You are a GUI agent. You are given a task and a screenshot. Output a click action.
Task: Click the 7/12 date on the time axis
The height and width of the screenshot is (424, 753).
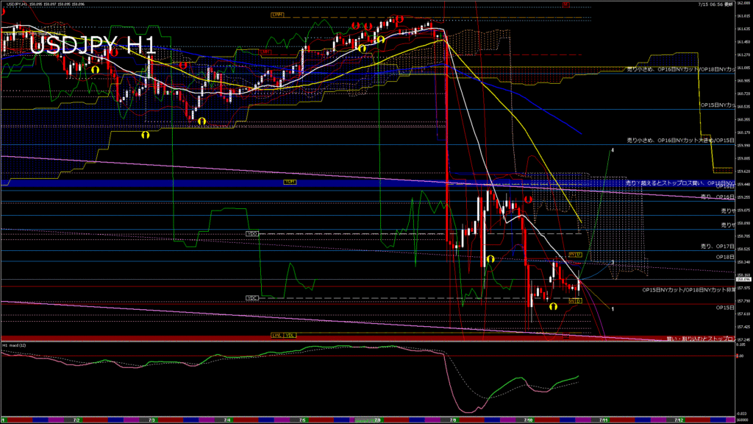[679, 420]
